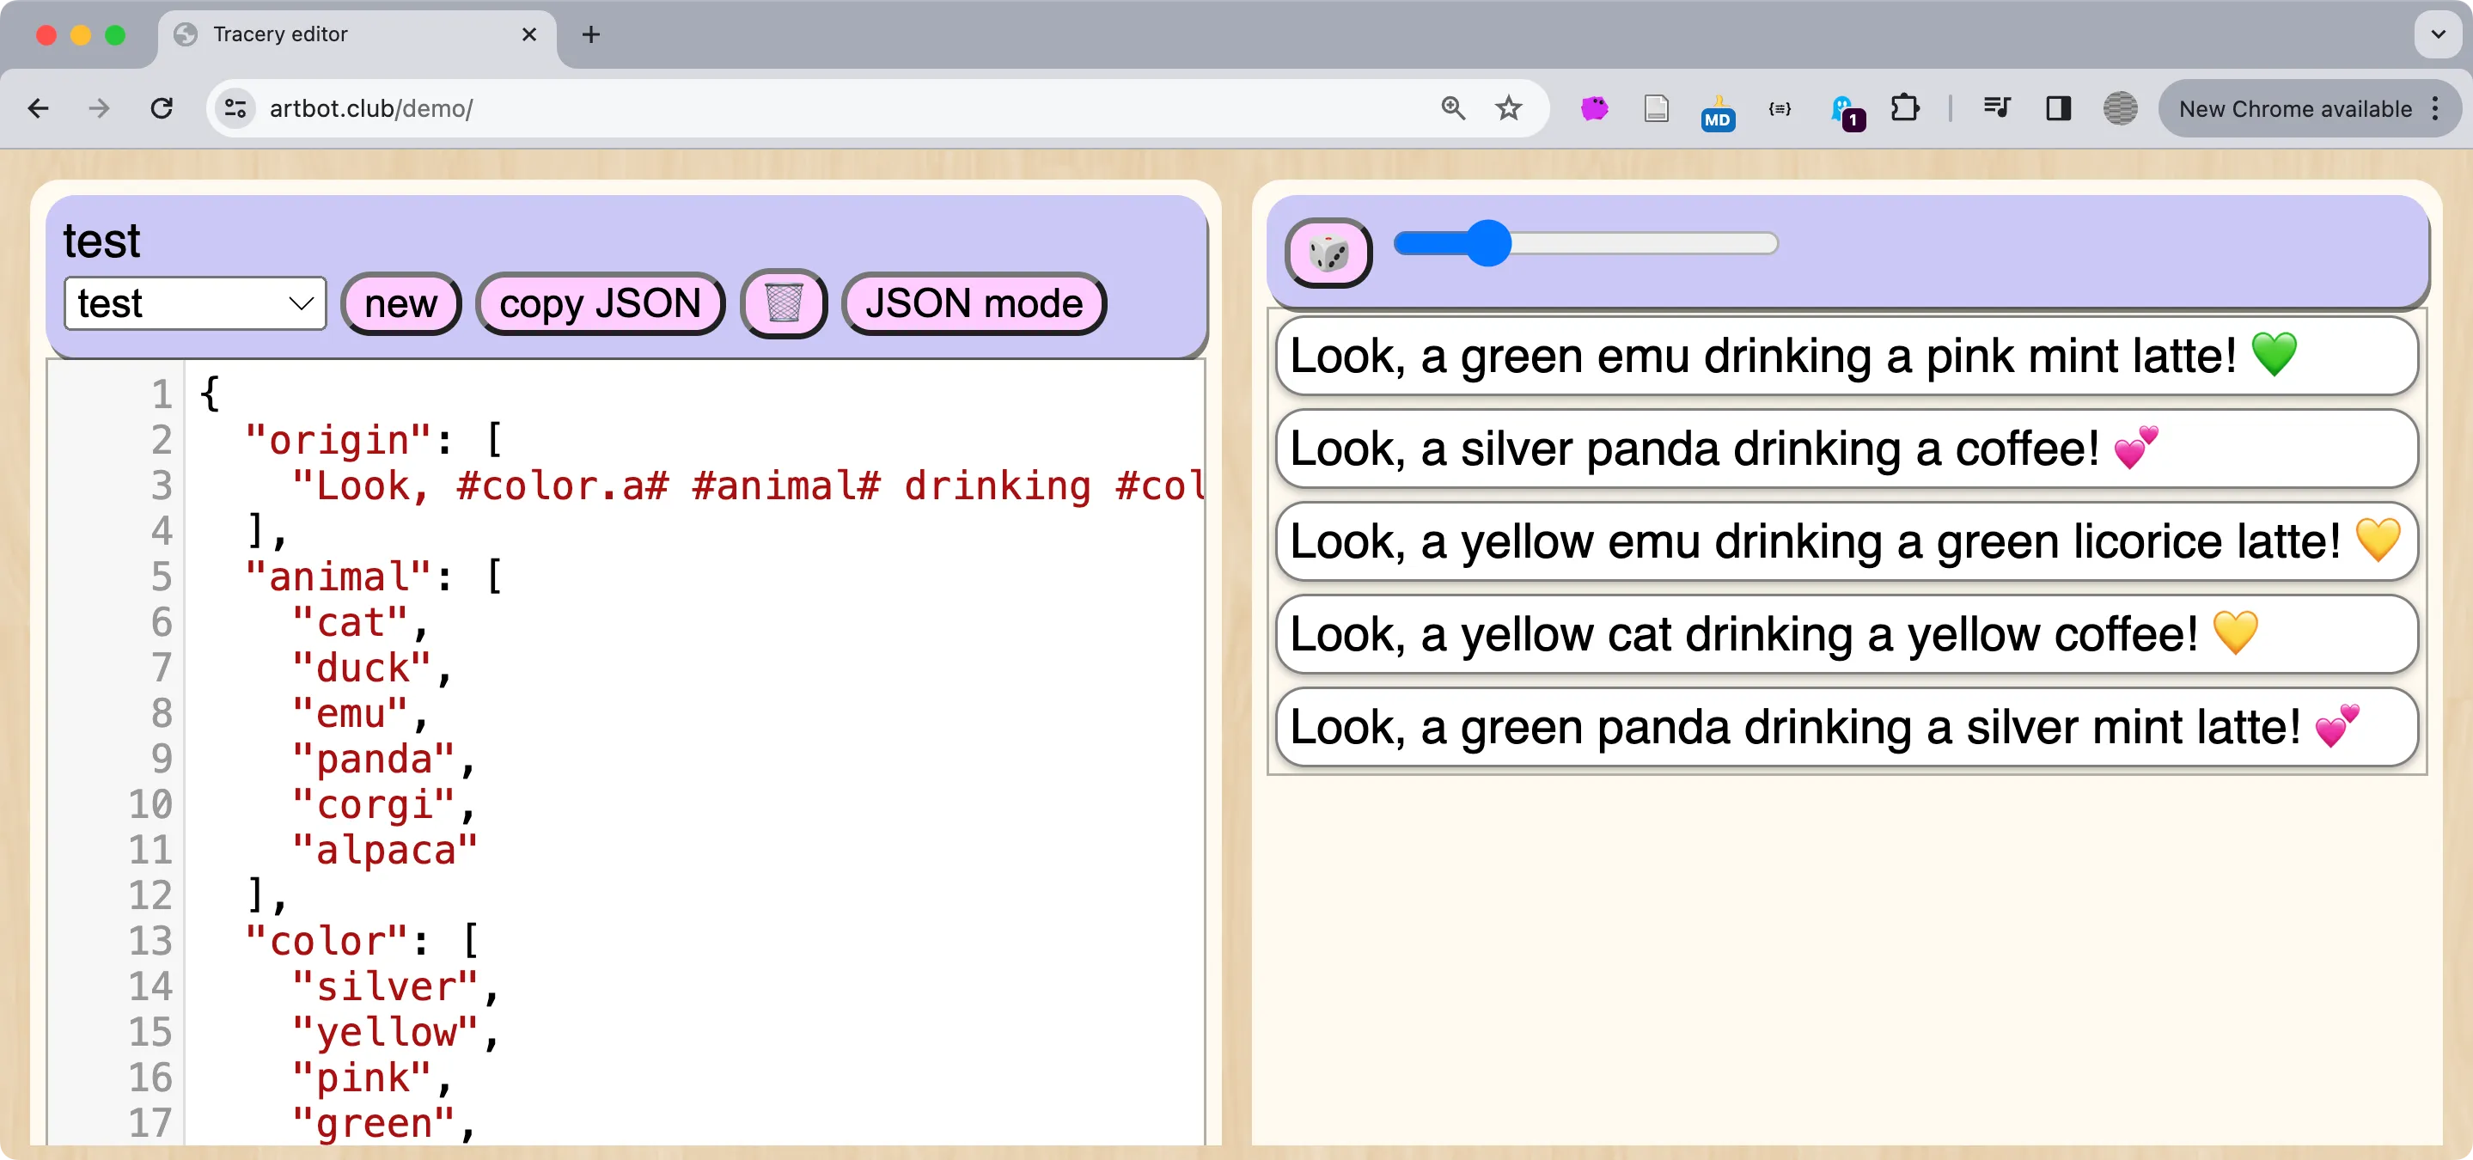This screenshot has height=1160, width=2473.
Task: Switch editor to JSON mode
Action: click(974, 303)
